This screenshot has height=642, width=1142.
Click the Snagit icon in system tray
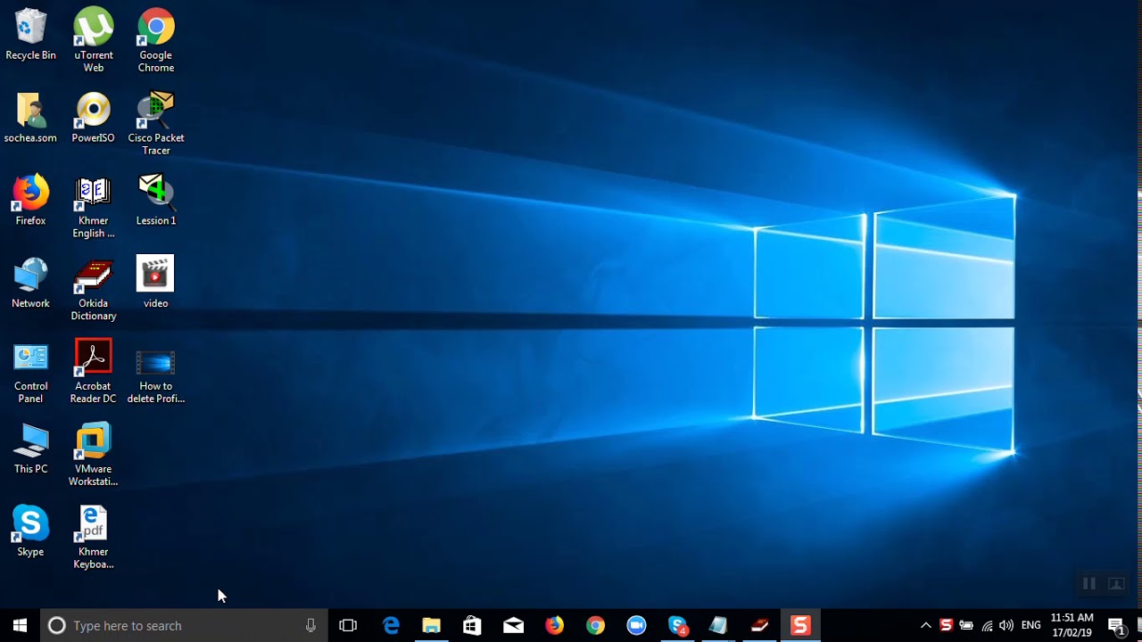[947, 625]
